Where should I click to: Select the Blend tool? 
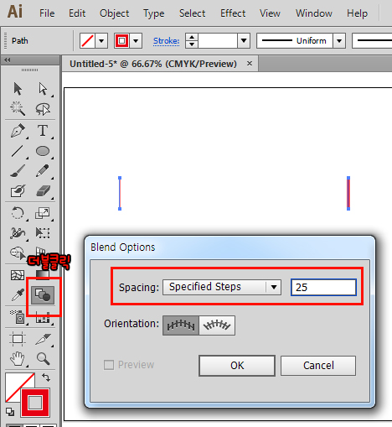coord(43,295)
